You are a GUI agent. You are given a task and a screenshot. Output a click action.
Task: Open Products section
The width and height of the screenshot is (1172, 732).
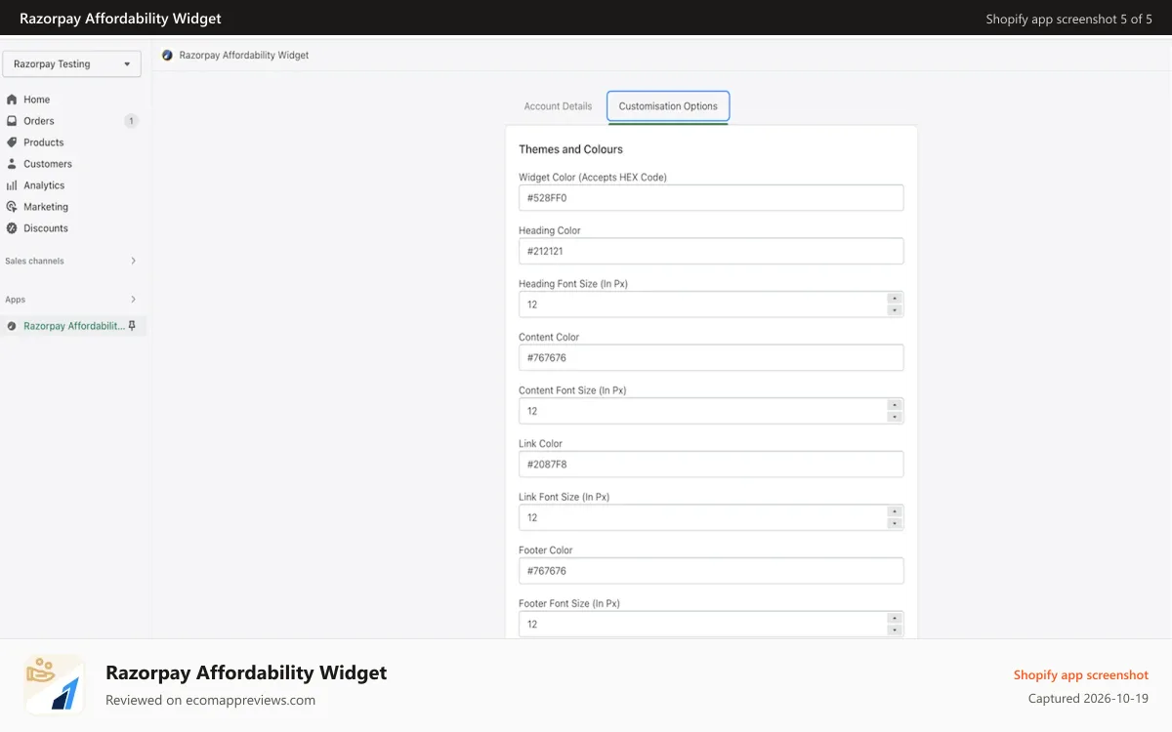pos(44,142)
